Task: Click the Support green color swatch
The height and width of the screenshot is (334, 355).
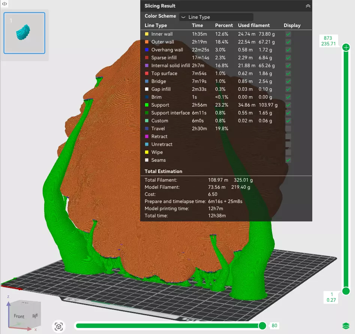Action: (147, 105)
